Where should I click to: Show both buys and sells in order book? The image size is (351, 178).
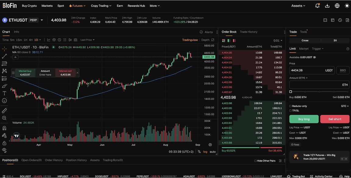(x=223, y=40)
